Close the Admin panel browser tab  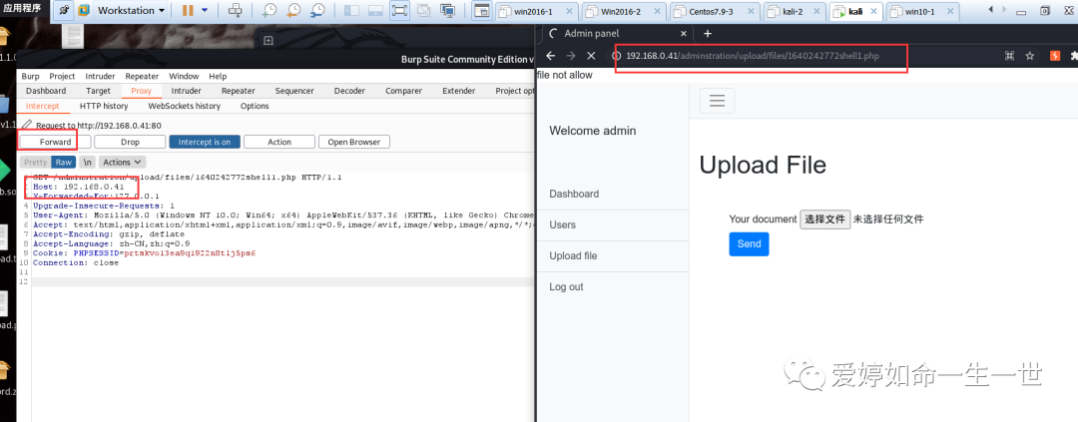(683, 33)
